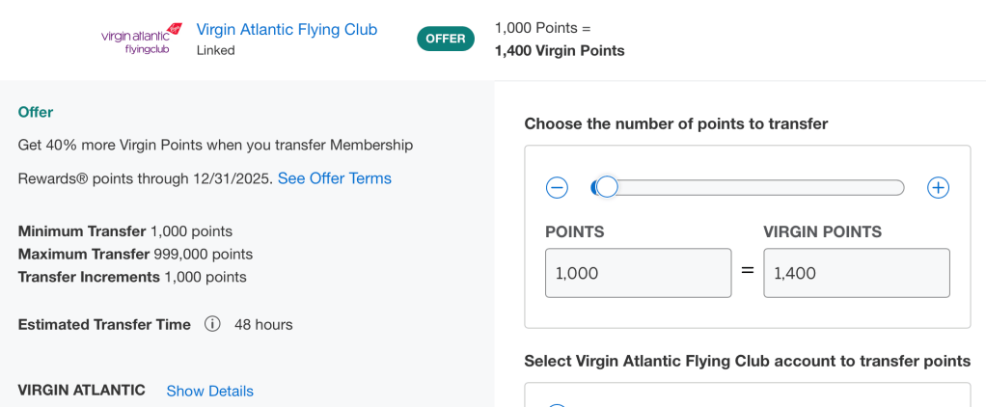Focus the POINTS input field showing 1,000
Image resolution: width=986 pixels, height=407 pixels.
[x=638, y=273]
